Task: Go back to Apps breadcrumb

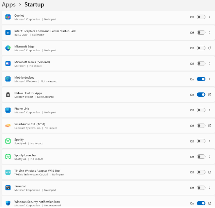Action: 9,5
